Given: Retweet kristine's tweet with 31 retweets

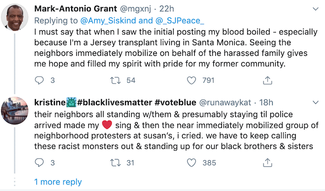Looking at the screenshot, I should [115, 163].
